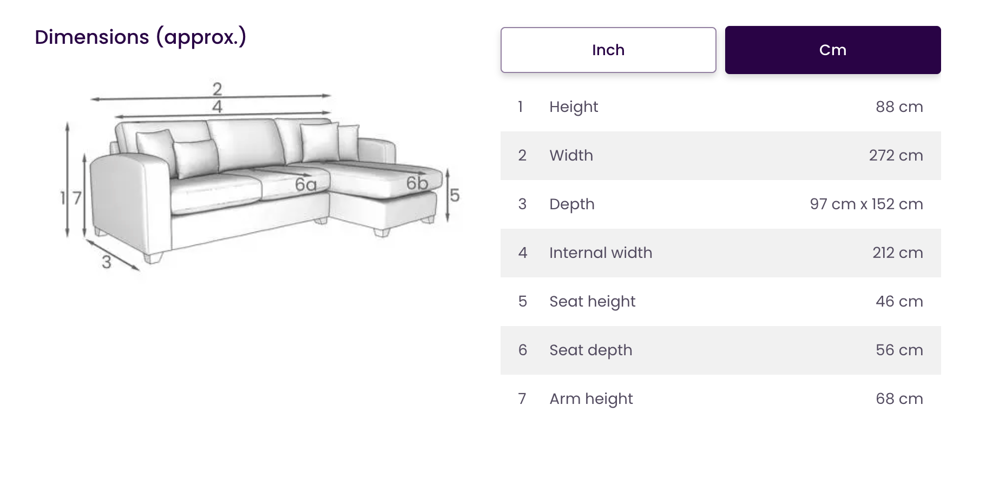Click the 97 cm x 152 cm depth value

point(866,204)
